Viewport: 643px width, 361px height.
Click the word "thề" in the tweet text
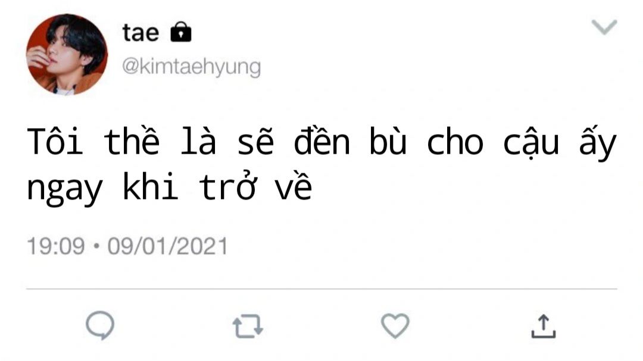click(132, 141)
